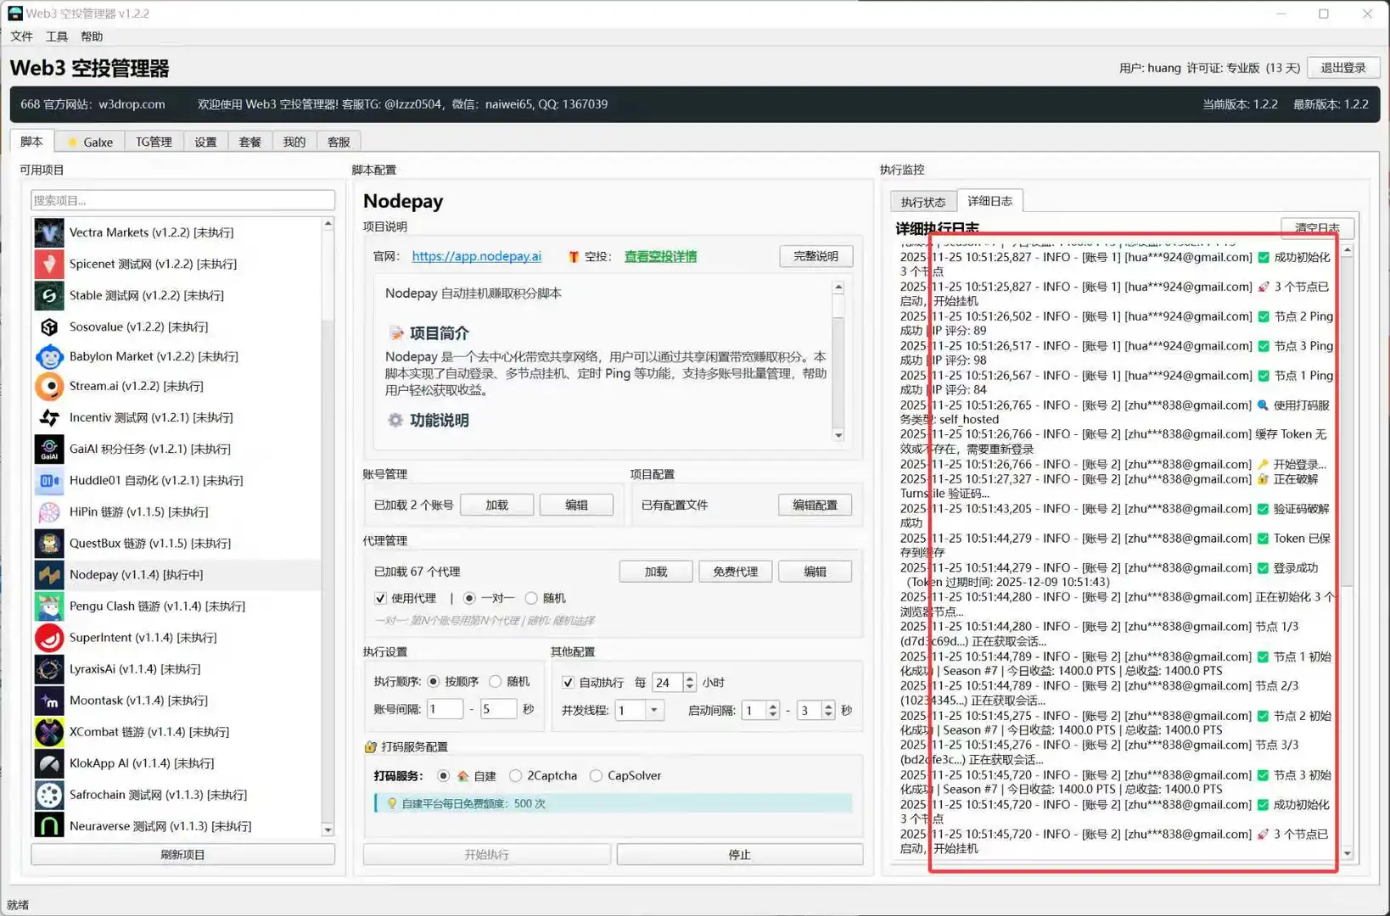This screenshot has width=1390, height=916.
Task: Click the 完整说明 button
Action: 816,256
